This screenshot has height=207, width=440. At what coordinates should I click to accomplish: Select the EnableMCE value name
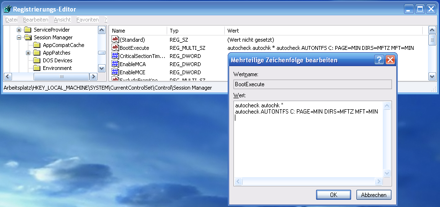[132, 72]
